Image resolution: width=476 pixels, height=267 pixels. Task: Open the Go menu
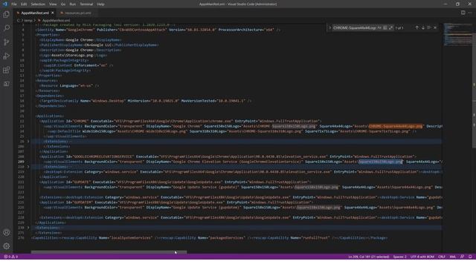point(63,4)
